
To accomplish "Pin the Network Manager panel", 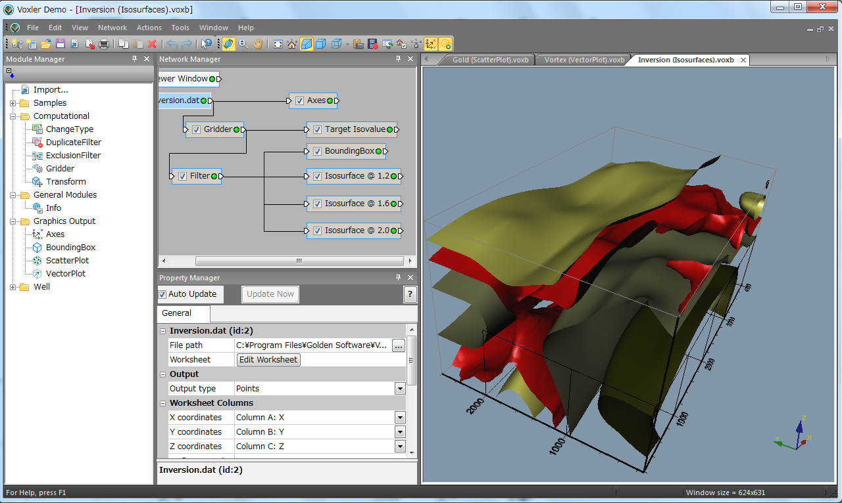I will pyautogui.click(x=398, y=59).
